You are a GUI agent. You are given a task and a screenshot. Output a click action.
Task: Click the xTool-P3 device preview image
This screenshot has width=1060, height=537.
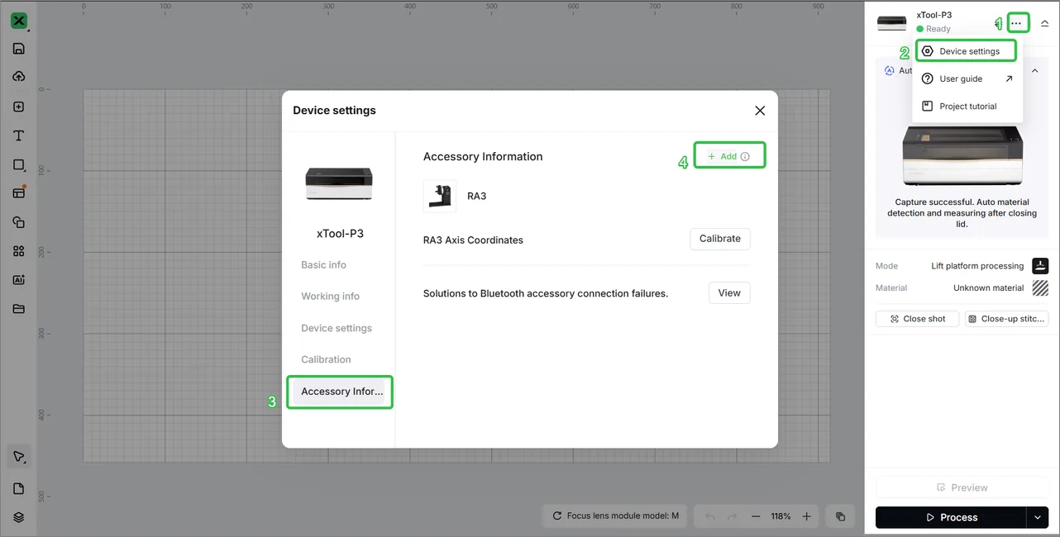[962, 155]
